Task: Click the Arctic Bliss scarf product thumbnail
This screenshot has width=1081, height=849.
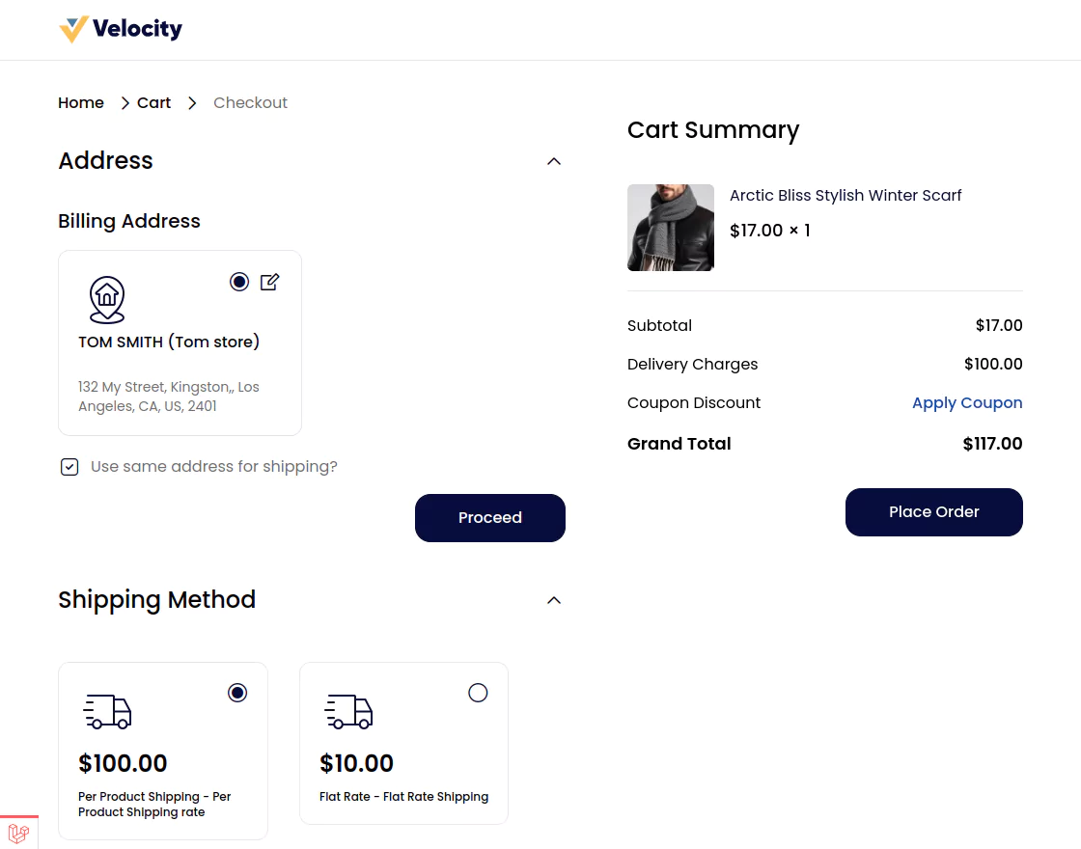Action: (671, 228)
